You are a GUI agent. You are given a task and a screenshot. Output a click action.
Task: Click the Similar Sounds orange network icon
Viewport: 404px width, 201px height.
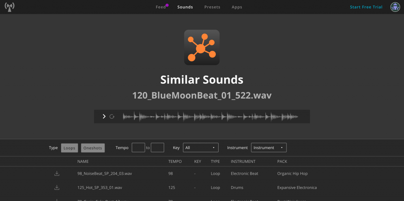click(202, 47)
